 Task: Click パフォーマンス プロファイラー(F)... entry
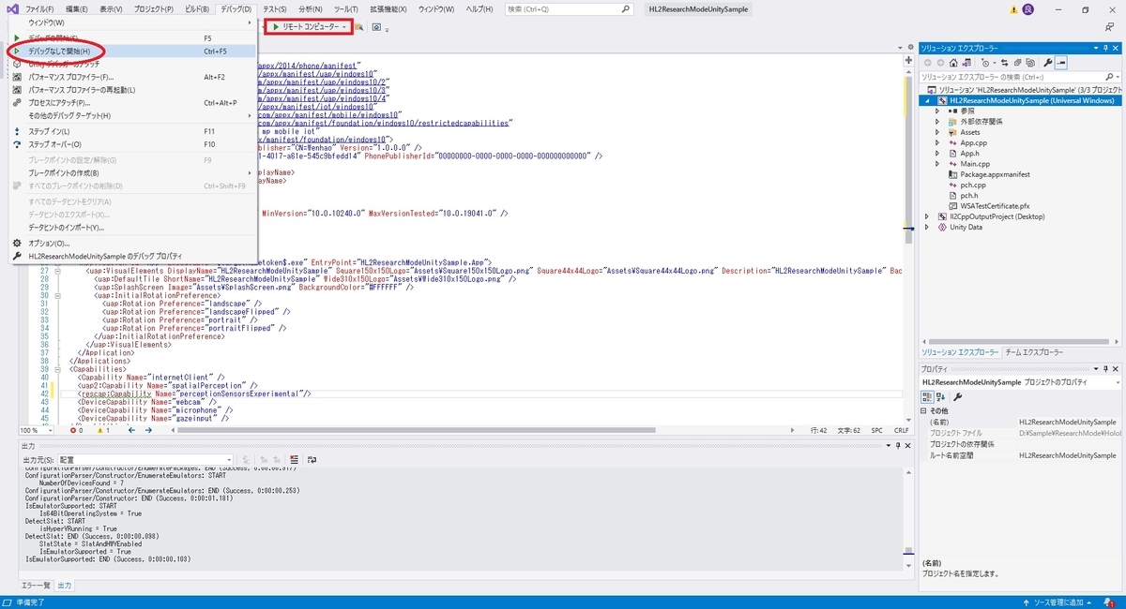pos(132,77)
